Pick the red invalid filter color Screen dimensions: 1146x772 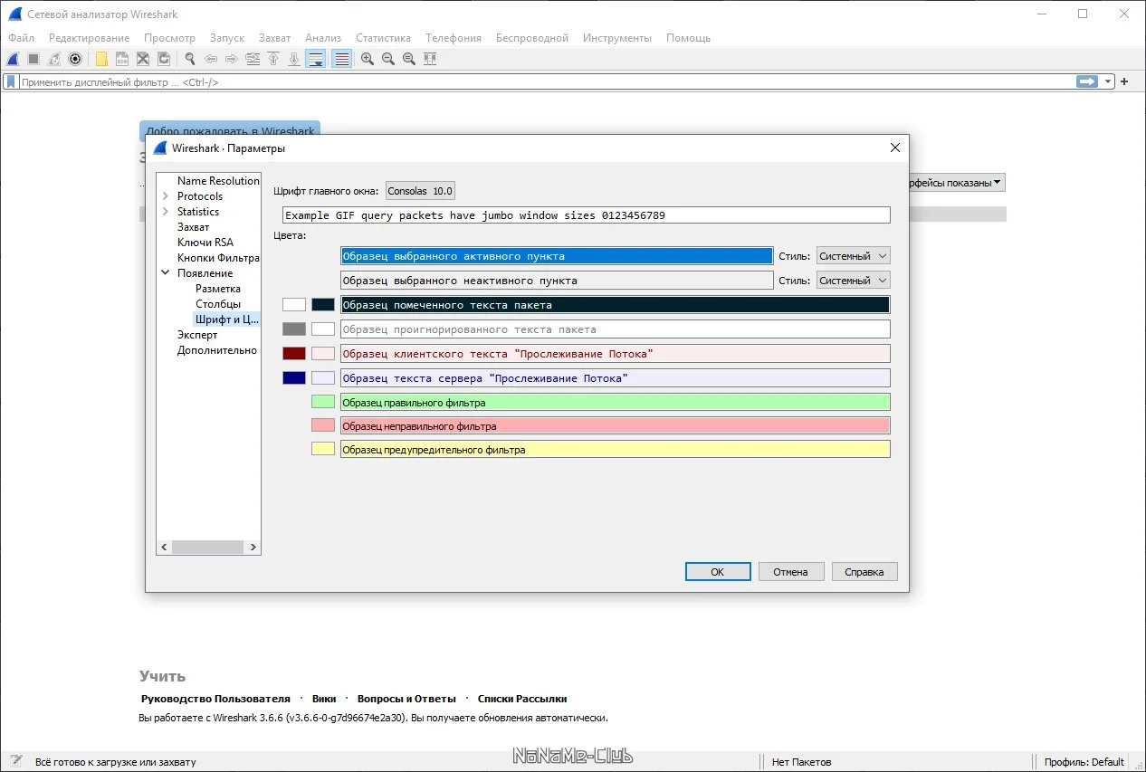323,425
